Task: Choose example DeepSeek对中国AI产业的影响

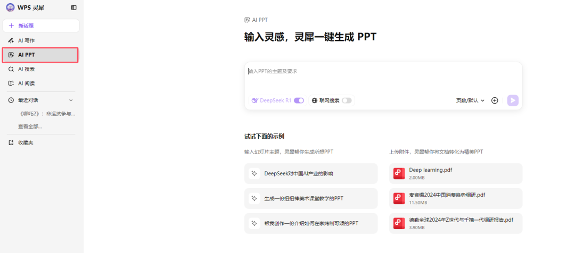Action: coord(311,174)
